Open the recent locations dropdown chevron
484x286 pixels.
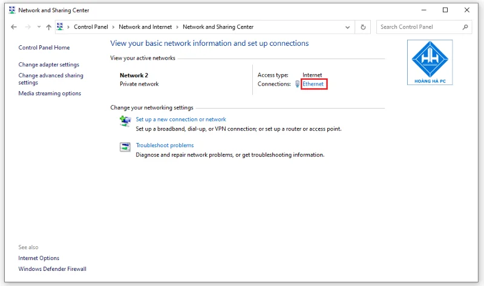tap(39, 27)
